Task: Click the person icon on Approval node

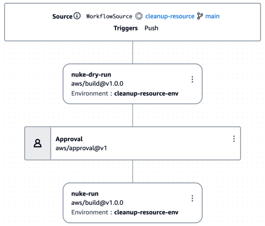Action: 37,144
